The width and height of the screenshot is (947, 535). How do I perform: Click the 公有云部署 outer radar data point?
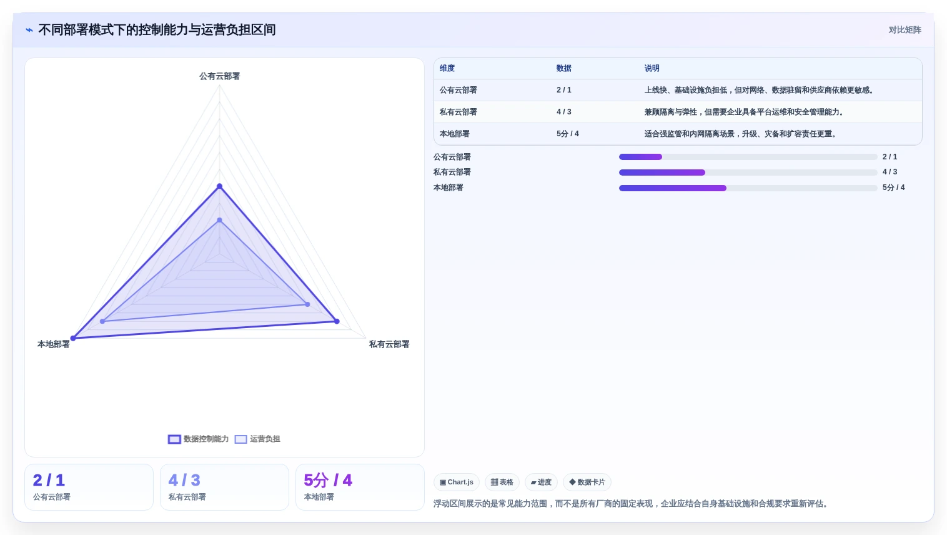(x=219, y=186)
